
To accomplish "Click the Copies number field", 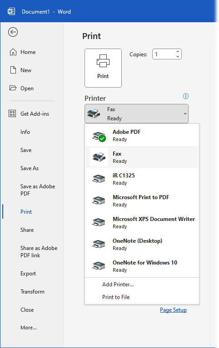I will [x=164, y=54].
